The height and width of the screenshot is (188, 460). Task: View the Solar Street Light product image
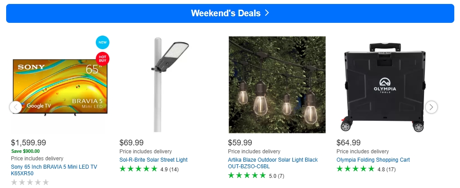coord(168,84)
